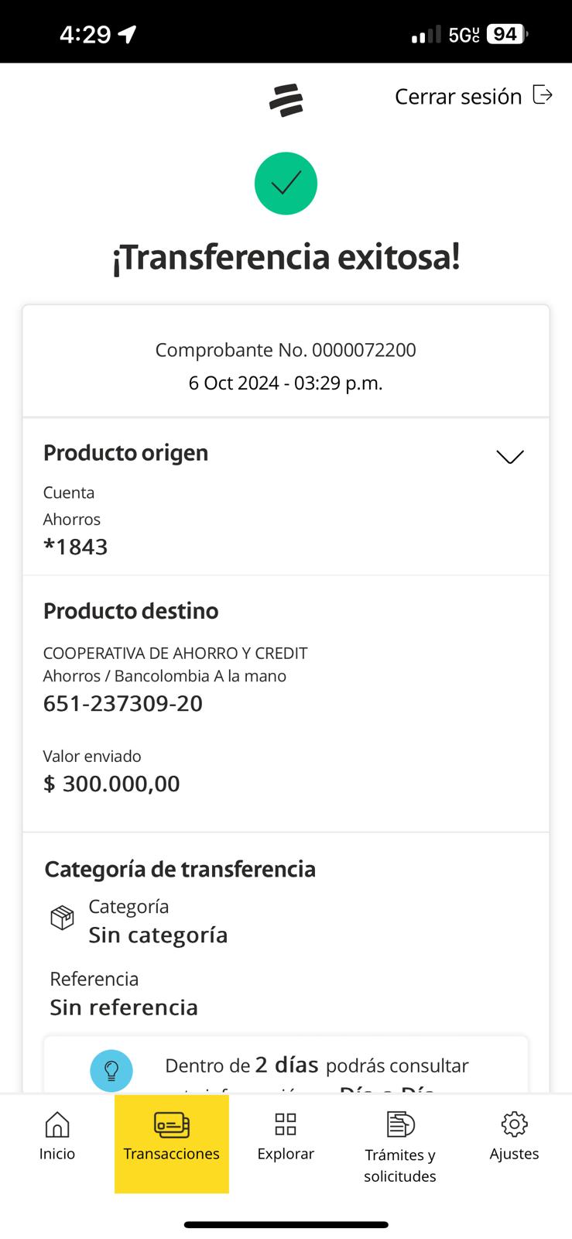Tap the $ 300.000,00 amount sent
The width and height of the screenshot is (572, 1239).
tap(111, 784)
